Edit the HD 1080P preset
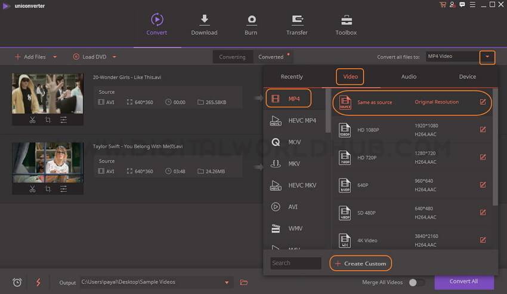The image size is (507, 294). [483, 130]
